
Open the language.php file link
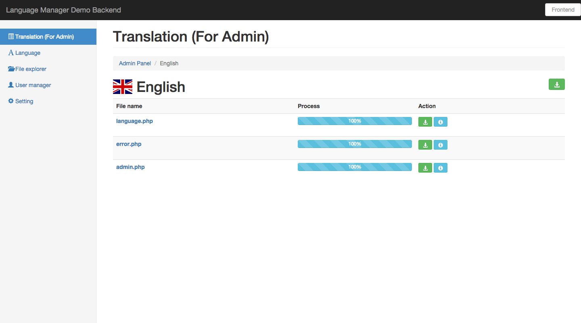[134, 121]
